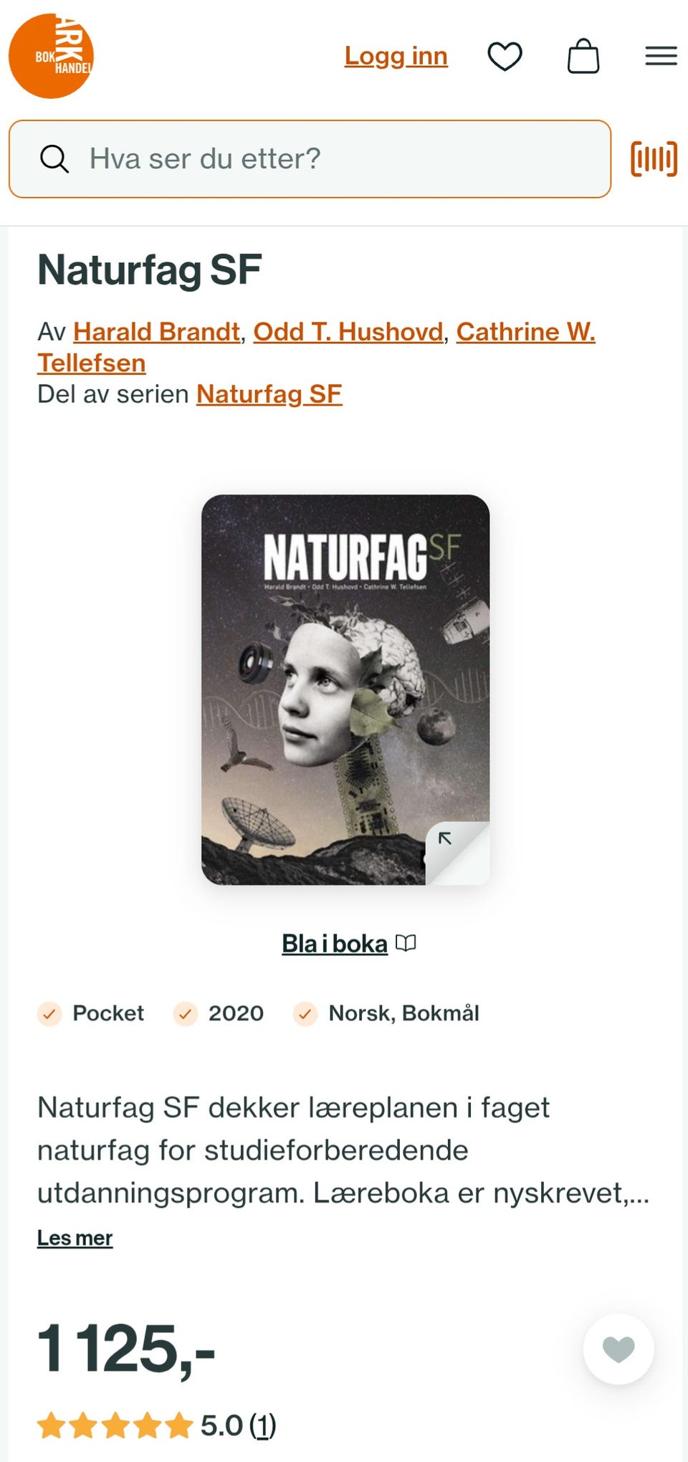Image resolution: width=688 pixels, height=1462 pixels.
Task: Open the shopping bag icon
Action: coord(583,56)
